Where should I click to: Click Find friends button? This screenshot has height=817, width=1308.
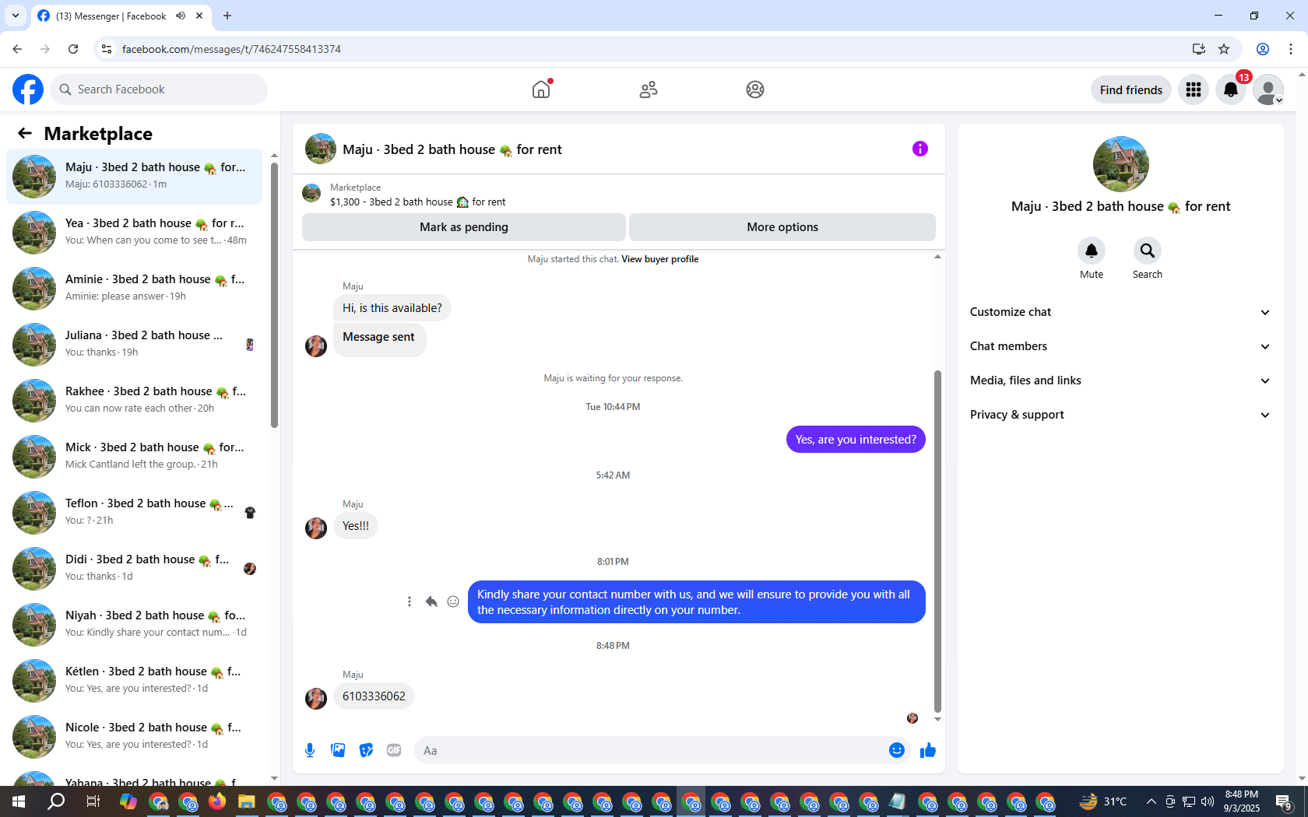pyautogui.click(x=1131, y=90)
